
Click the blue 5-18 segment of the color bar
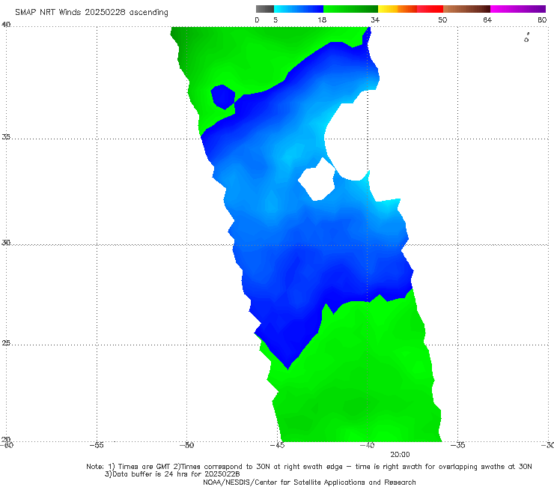299,9
